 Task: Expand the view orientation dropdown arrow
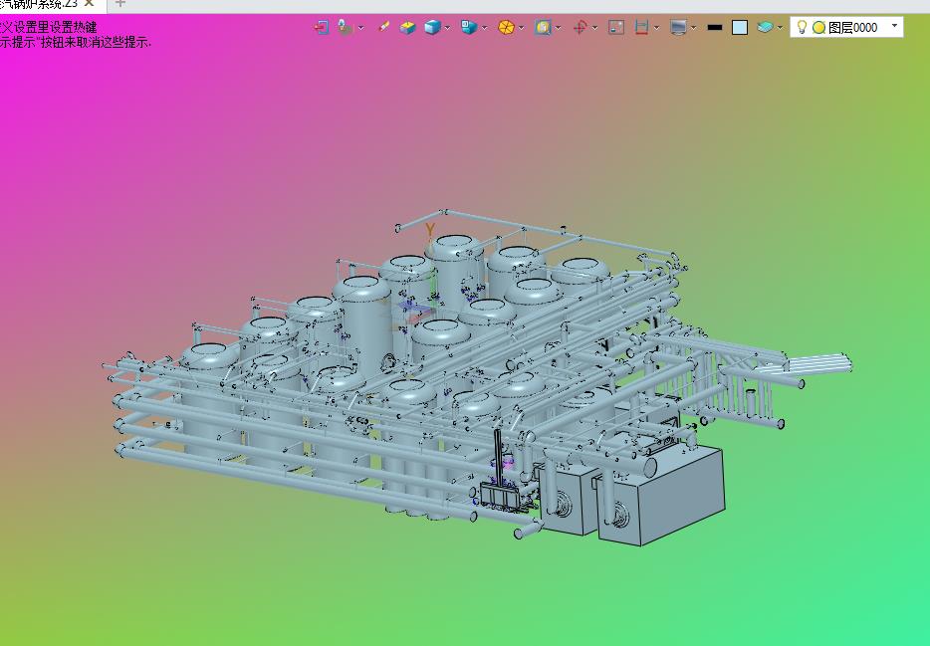[x=485, y=27]
